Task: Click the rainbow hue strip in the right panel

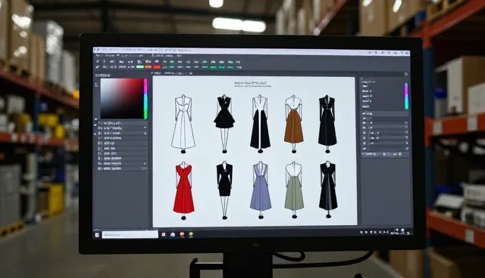Action: tap(406, 96)
